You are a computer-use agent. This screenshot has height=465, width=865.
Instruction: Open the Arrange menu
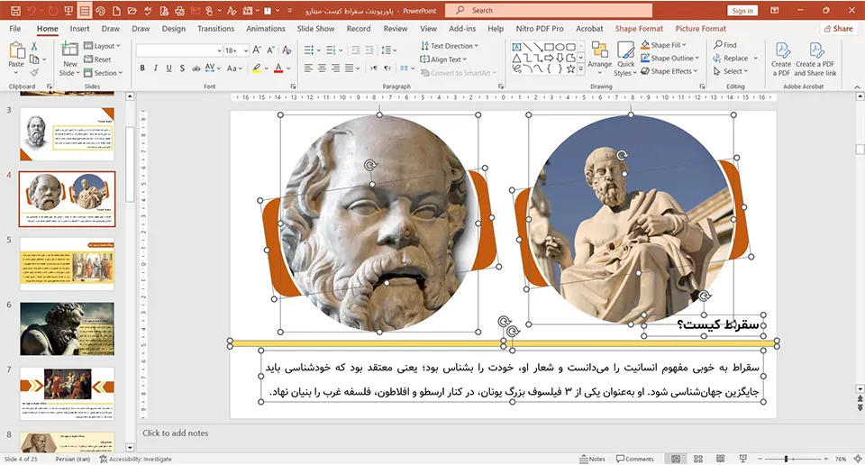click(600, 59)
